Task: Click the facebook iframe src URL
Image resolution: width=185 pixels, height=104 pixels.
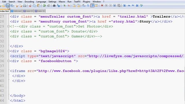Action: [110, 71]
